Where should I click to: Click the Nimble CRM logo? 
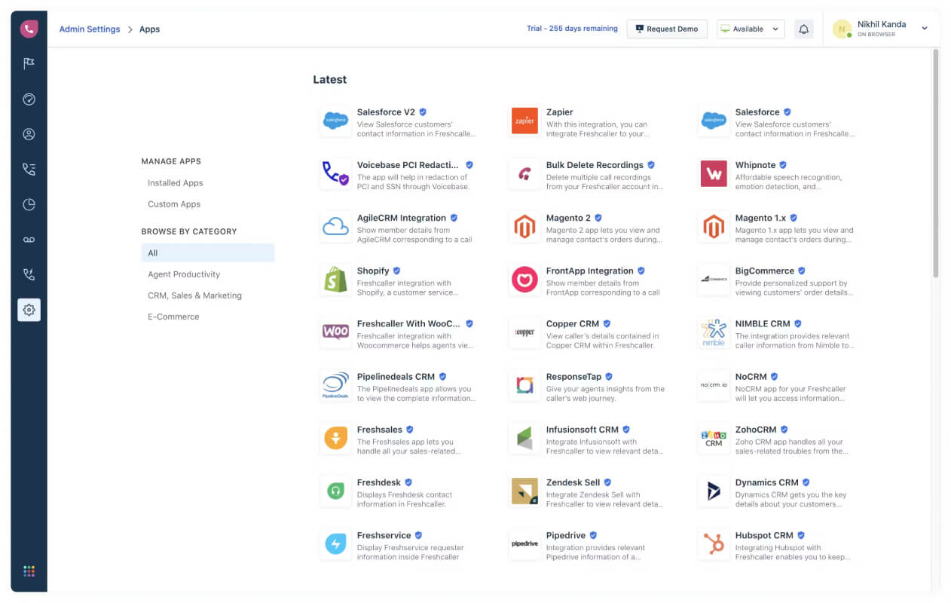point(714,332)
